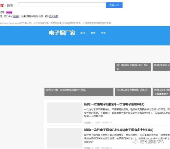Click the highlighted .com keyword
This screenshot has height=149, width=170.
(x=9, y=12)
